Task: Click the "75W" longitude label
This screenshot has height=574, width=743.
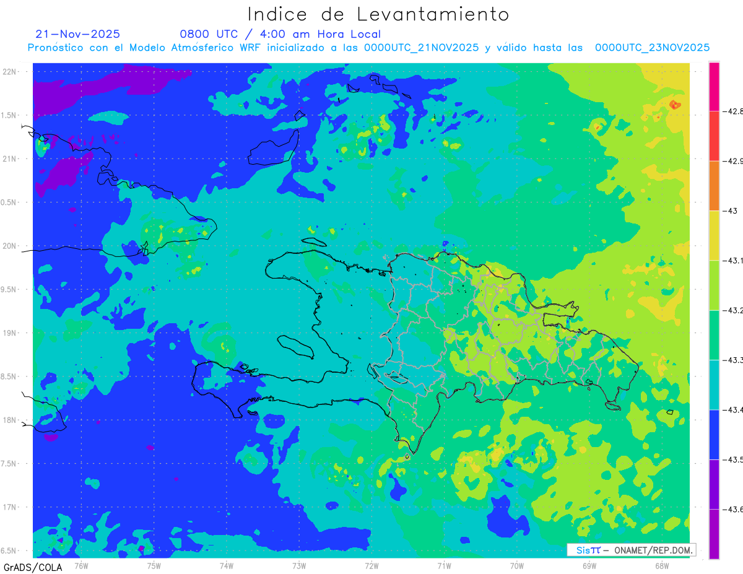Action: pyautogui.click(x=154, y=565)
